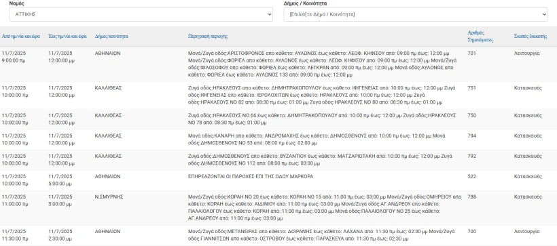Click the 'Περιγραφή περιοχής' column header
The width and height of the screenshot is (557, 246).
pos(208,36)
